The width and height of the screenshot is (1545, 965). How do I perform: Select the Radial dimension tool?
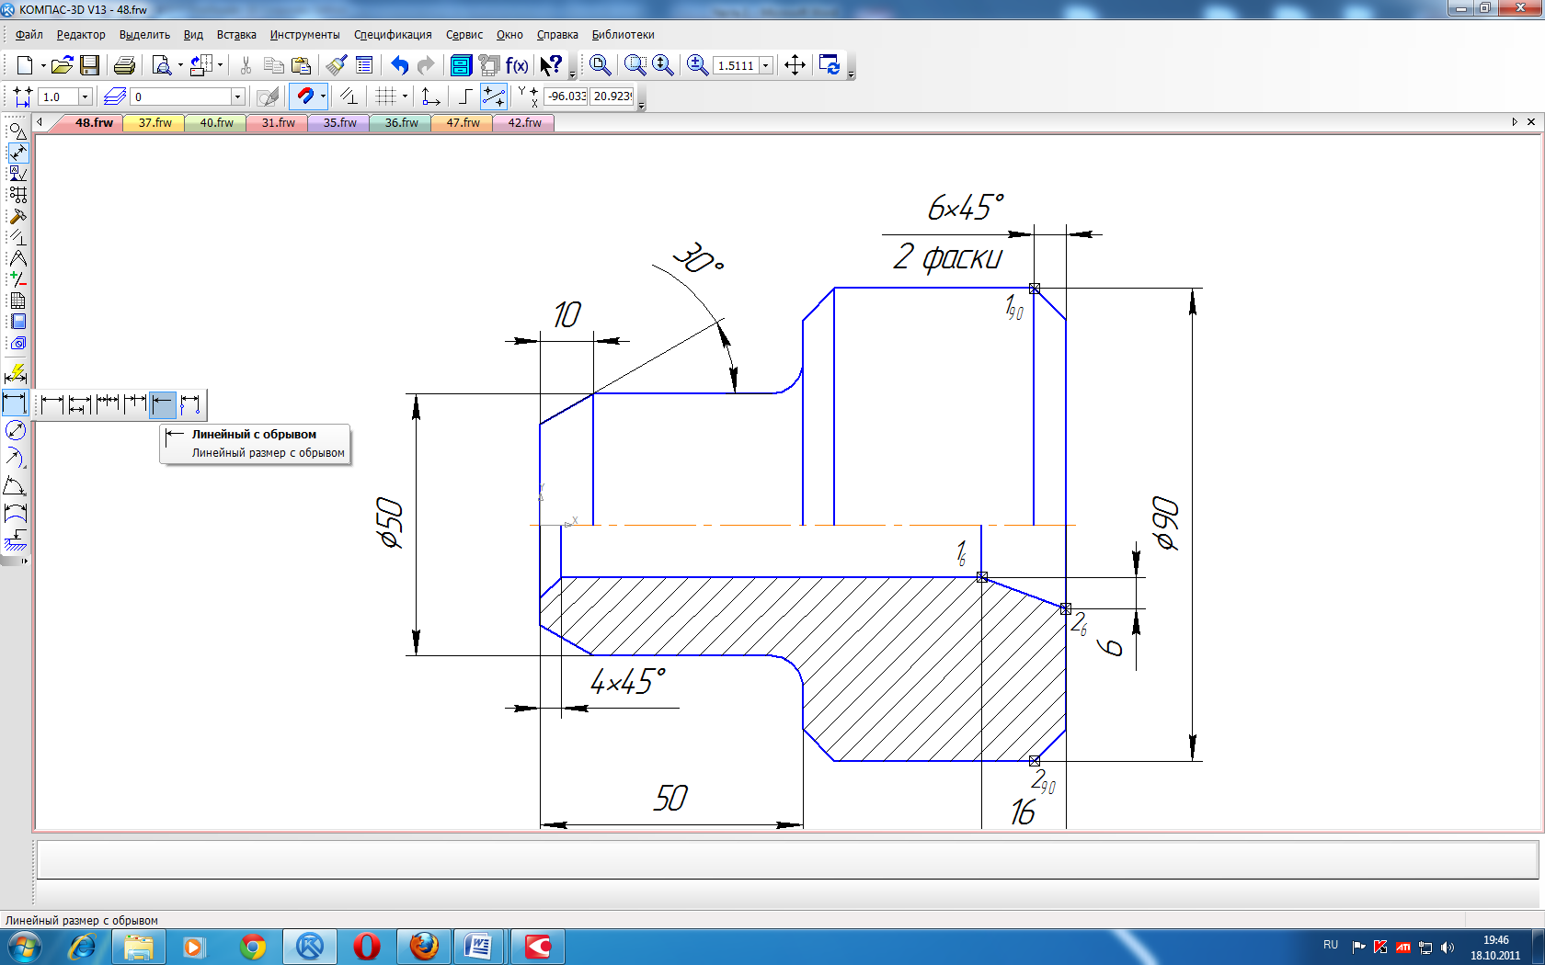click(x=16, y=457)
